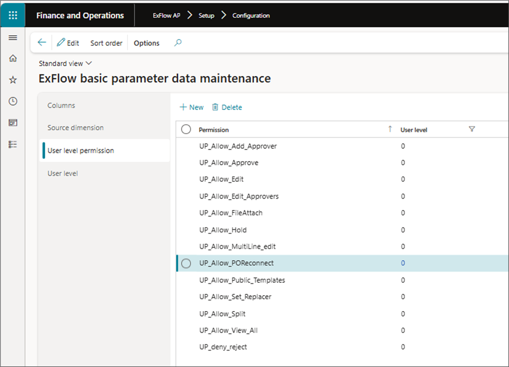Open Favorites star icon in sidebar
Image resolution: width=509 pixels, height=367 pixels.
[13, 80]
